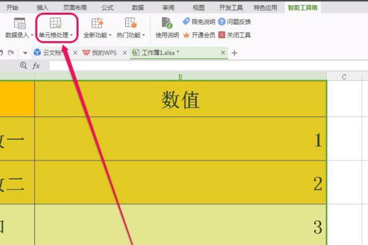The height and width of the screenshot is (245, 368).
Task: Close the 我的WPS tab
Action: (x=125, y=53)
